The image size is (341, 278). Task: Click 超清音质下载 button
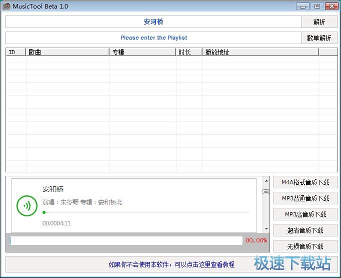(305, 230)
